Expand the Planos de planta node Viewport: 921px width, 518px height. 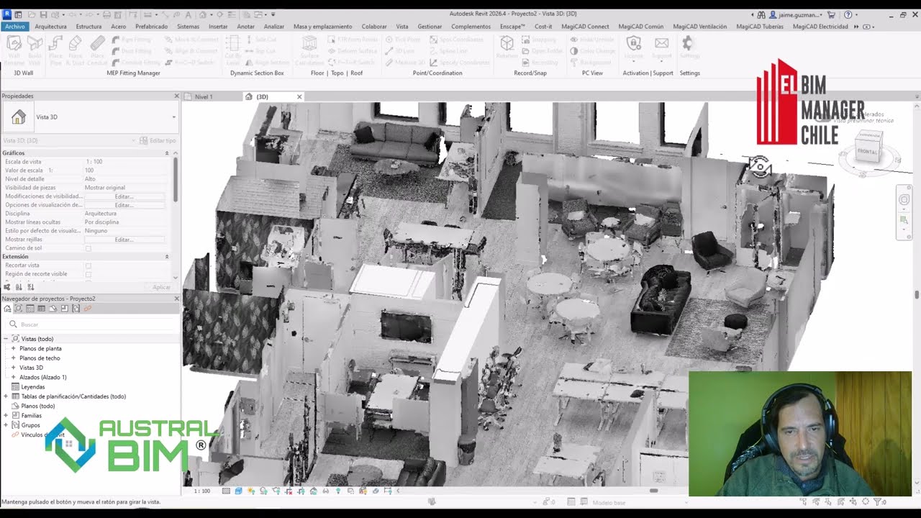(x=13, y=348)
